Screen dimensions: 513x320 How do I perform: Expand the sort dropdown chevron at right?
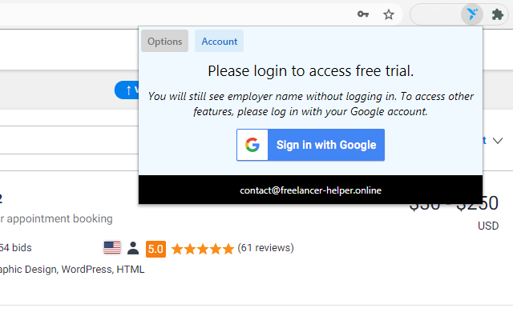(x=498, y=141)
